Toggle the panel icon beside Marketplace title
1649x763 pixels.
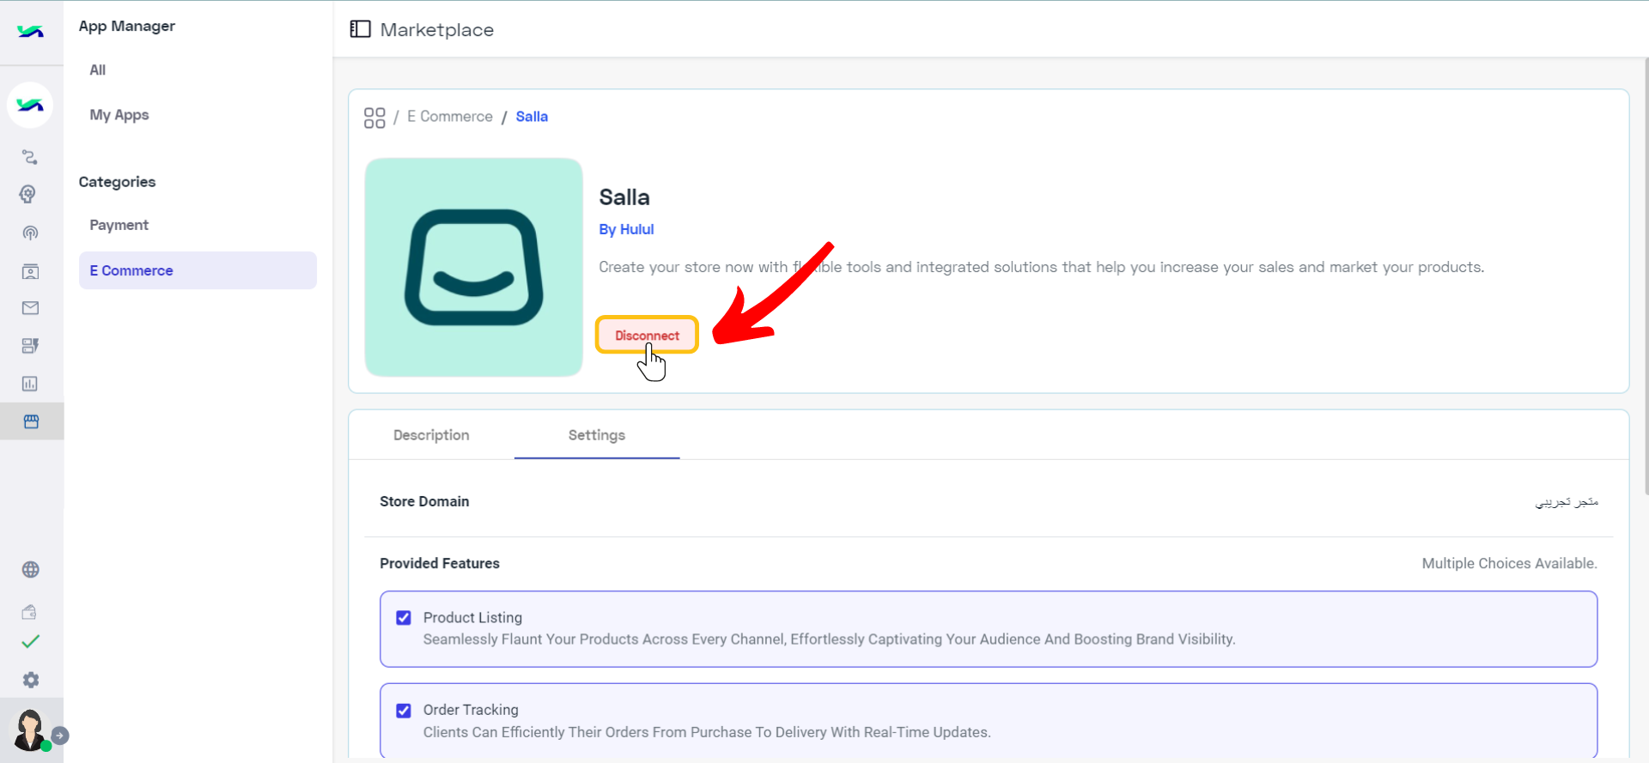point(361,29)
